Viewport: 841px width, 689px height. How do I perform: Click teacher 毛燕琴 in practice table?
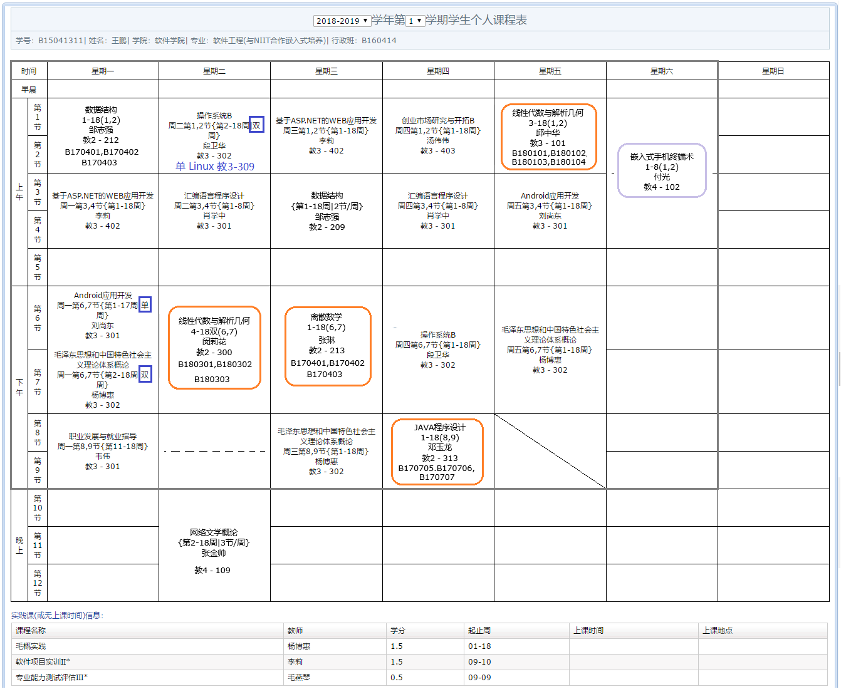pos(299,678)
